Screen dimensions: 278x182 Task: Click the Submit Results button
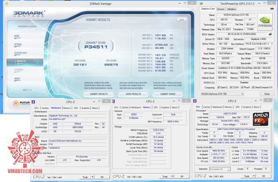99,94
